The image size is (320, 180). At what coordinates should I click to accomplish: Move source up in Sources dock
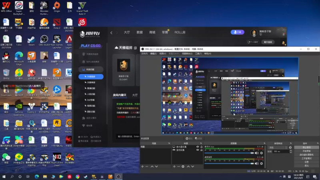click(x=188, y=166)
